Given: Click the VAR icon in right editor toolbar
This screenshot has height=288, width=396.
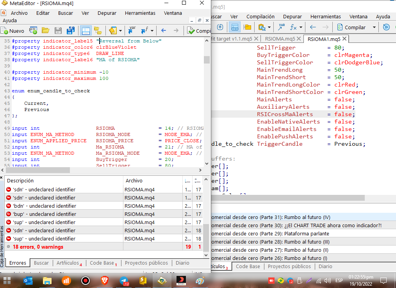Looking at the screenshot, I should tap(282, 27).
